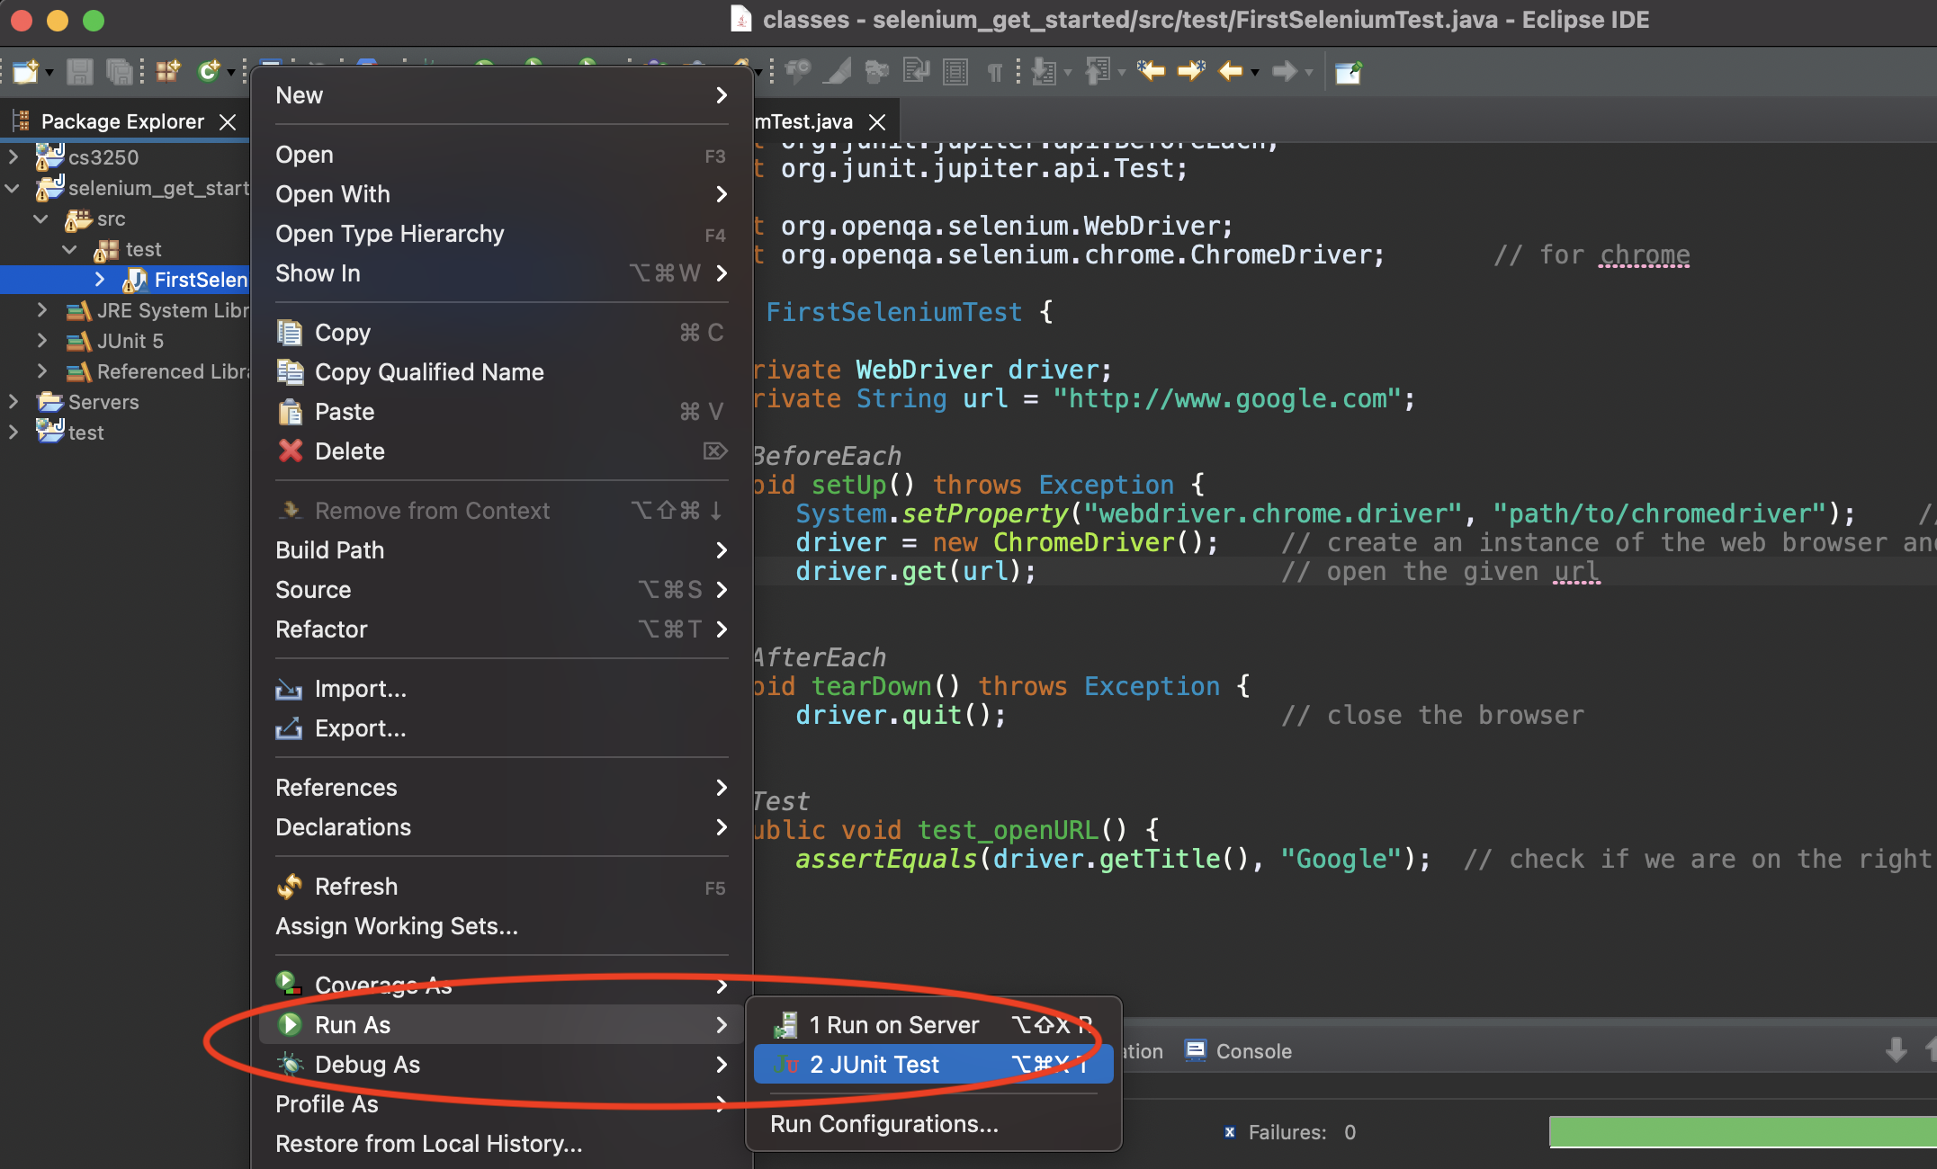Click the Previous Annotation toolbar icon
The height and width of the screenshot is (1169, 1937).
pos(1098,71)
